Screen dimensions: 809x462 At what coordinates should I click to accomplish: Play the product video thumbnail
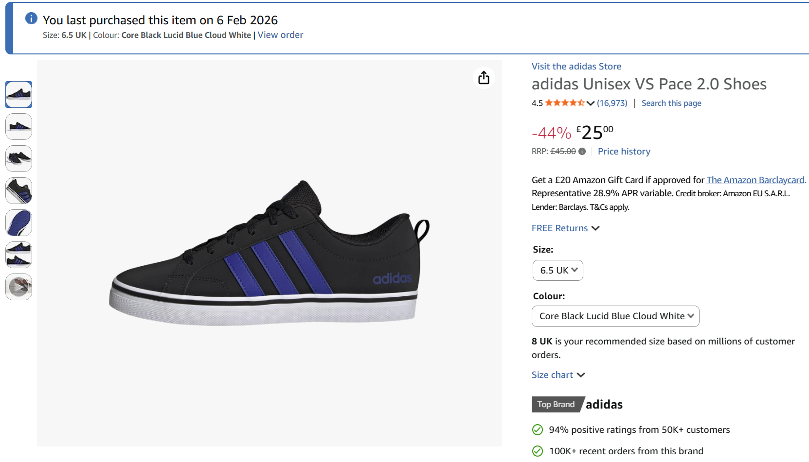(19, 287)
